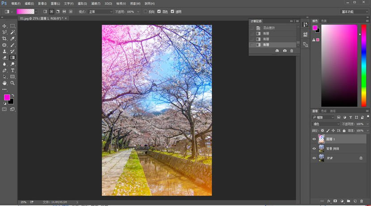Switch to the 01.jpg document tab
This screenshot has height=206, width=371.
[x=42, y=18]
